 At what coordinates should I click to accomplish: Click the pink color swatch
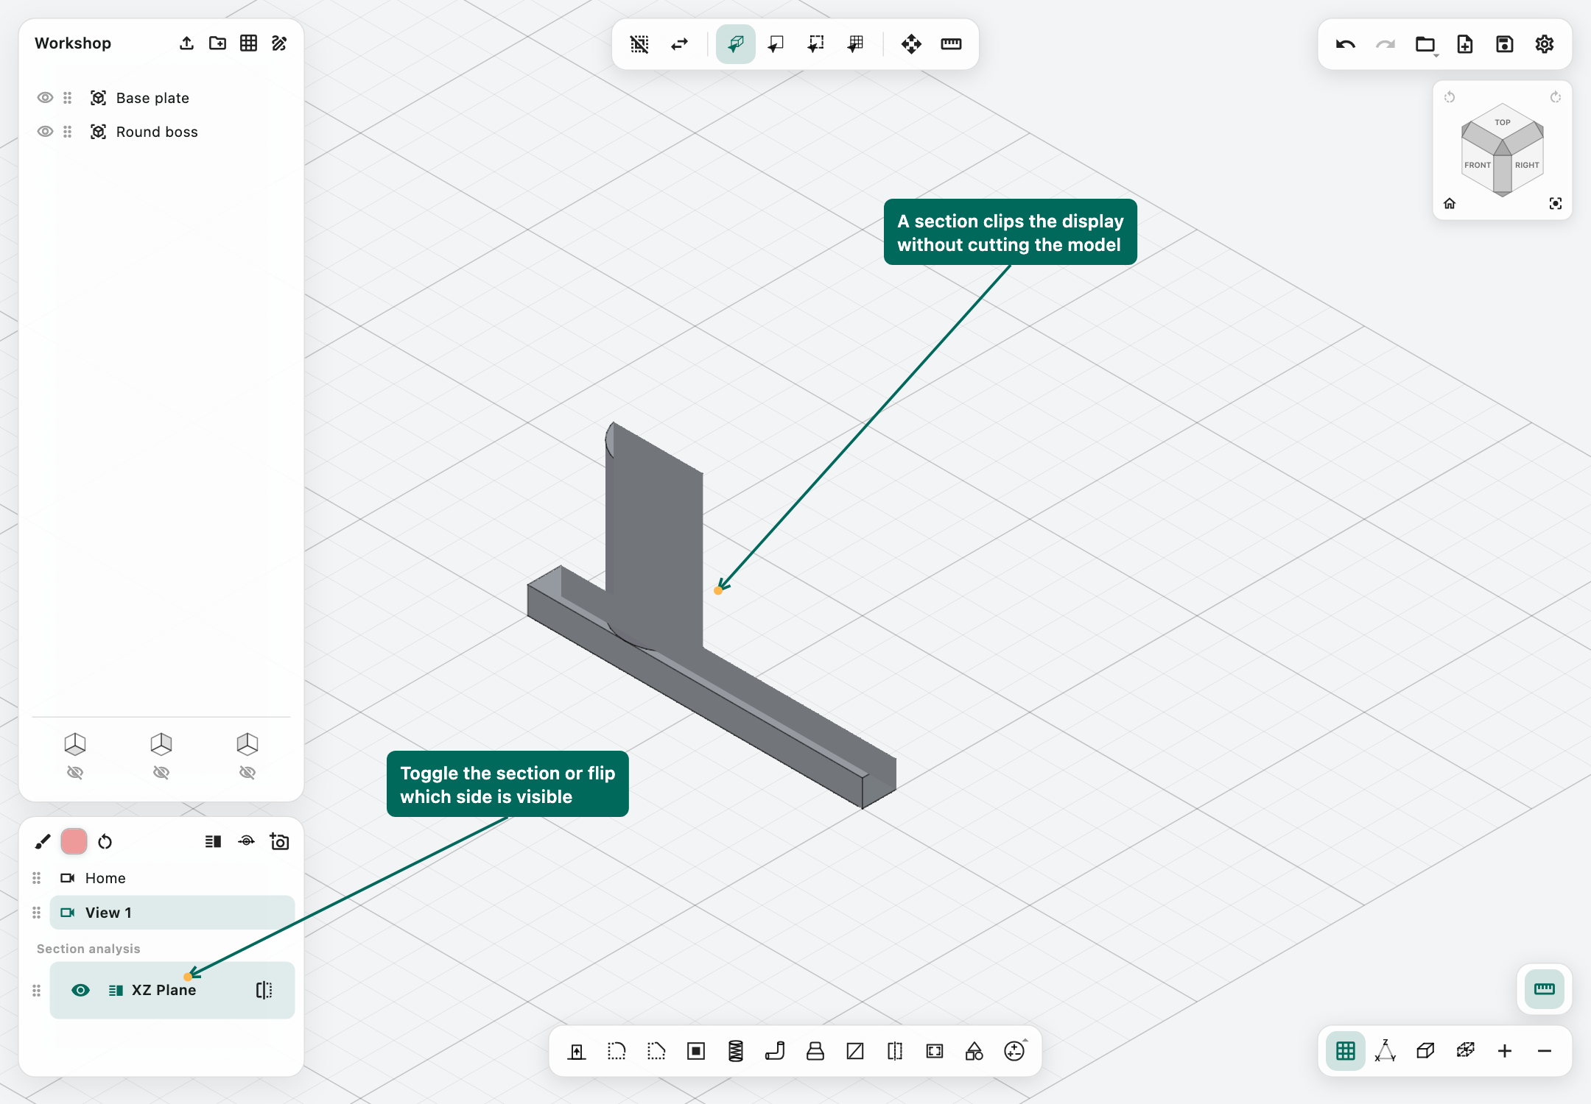click(x=74, y=841)
